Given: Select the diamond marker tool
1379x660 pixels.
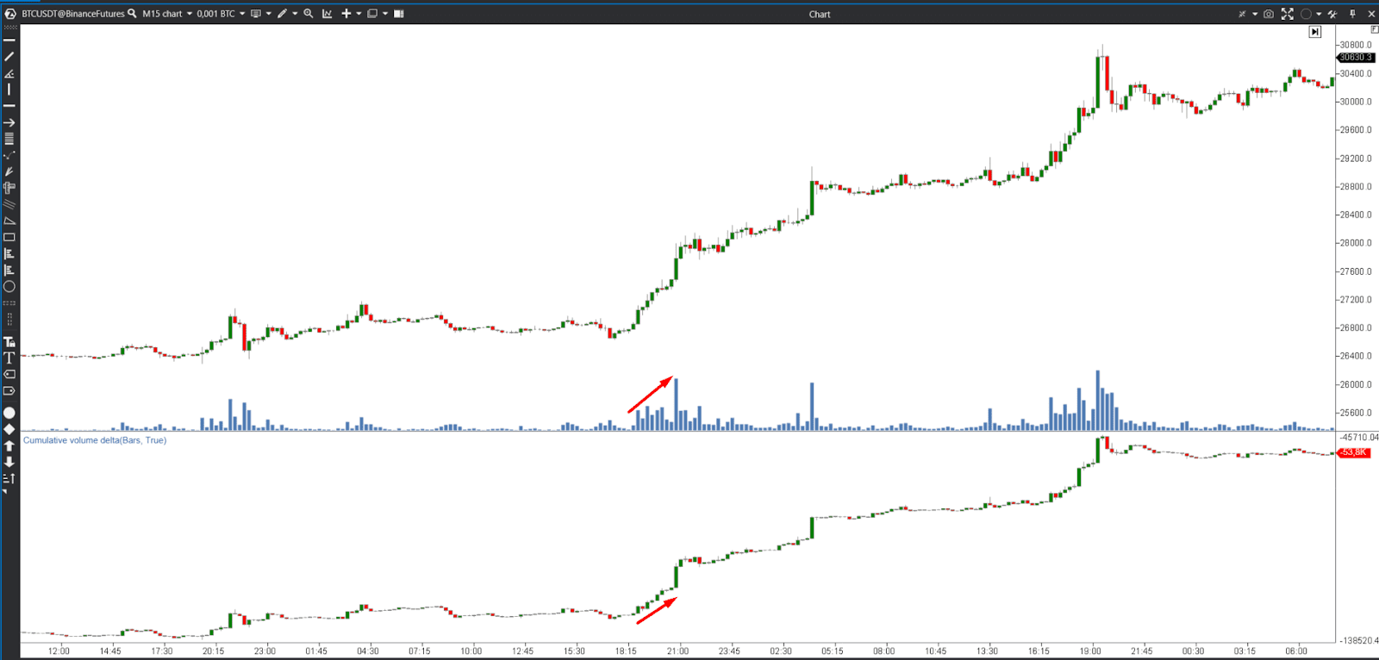Looking at the screenshot, I should pyautogui.click(x=9, y=429).
